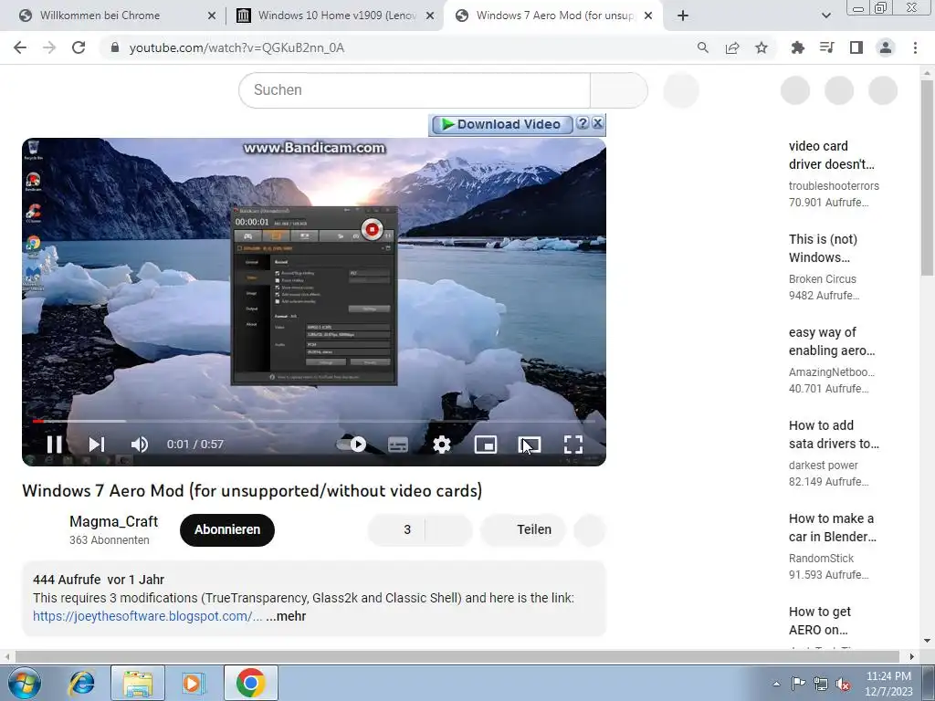The image size is (935, 701).
Task: Open a new browser tab
Action: pos(683,16)
